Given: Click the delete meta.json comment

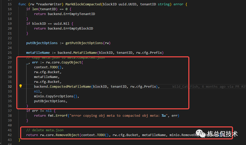Looking at the screenshot, I should click(45, 130).
